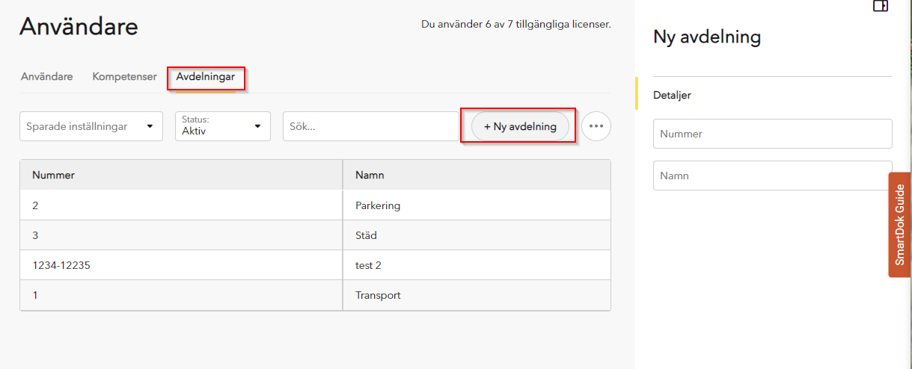This screenshot has height=369, width=912.
Task: Sort by the Nummer column header
Action: coord(181,175)
